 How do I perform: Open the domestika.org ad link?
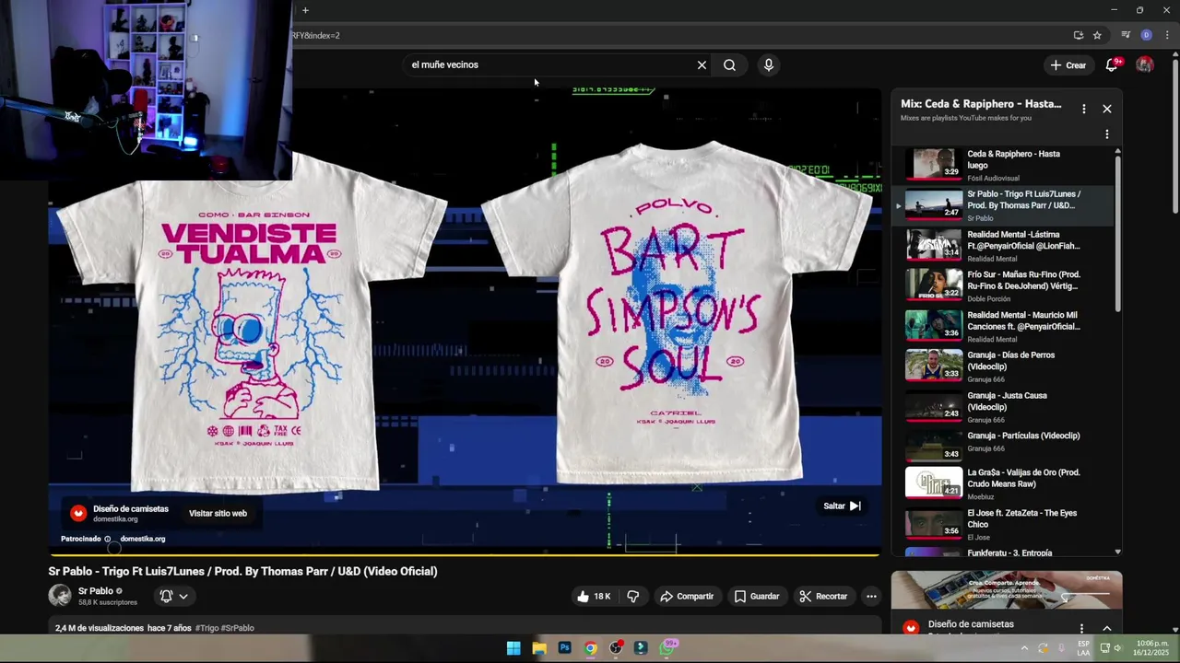coord(143,539)
